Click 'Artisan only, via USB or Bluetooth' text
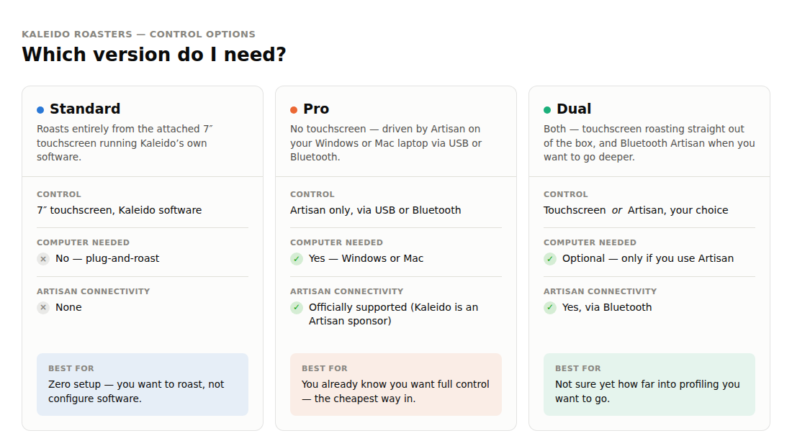Screen dimensions: 792x446 (x=375, y=210)
